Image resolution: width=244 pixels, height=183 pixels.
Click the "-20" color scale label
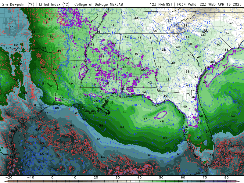9,178
